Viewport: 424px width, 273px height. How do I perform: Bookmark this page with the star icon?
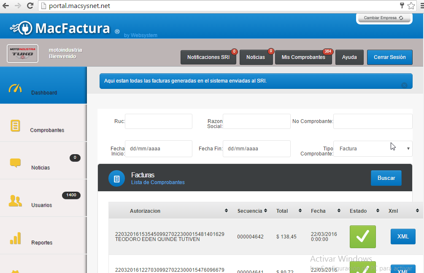411,6
